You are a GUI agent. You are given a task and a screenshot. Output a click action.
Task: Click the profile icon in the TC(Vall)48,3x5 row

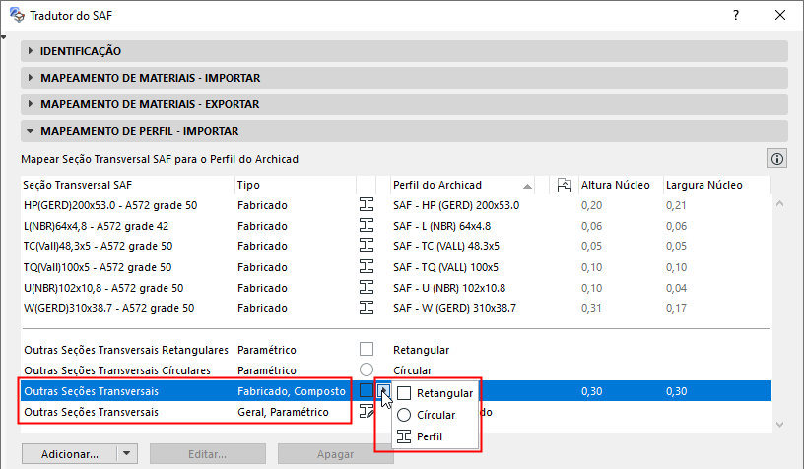tap(367, 246)
